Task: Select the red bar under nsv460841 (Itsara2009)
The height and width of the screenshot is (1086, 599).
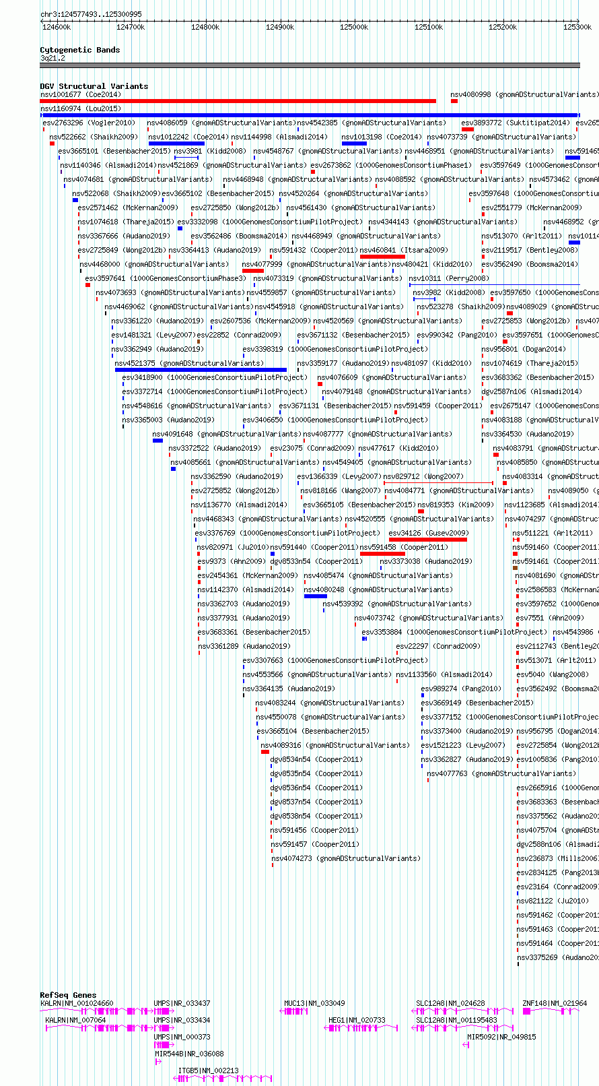Action: click(x=382, y=257)
